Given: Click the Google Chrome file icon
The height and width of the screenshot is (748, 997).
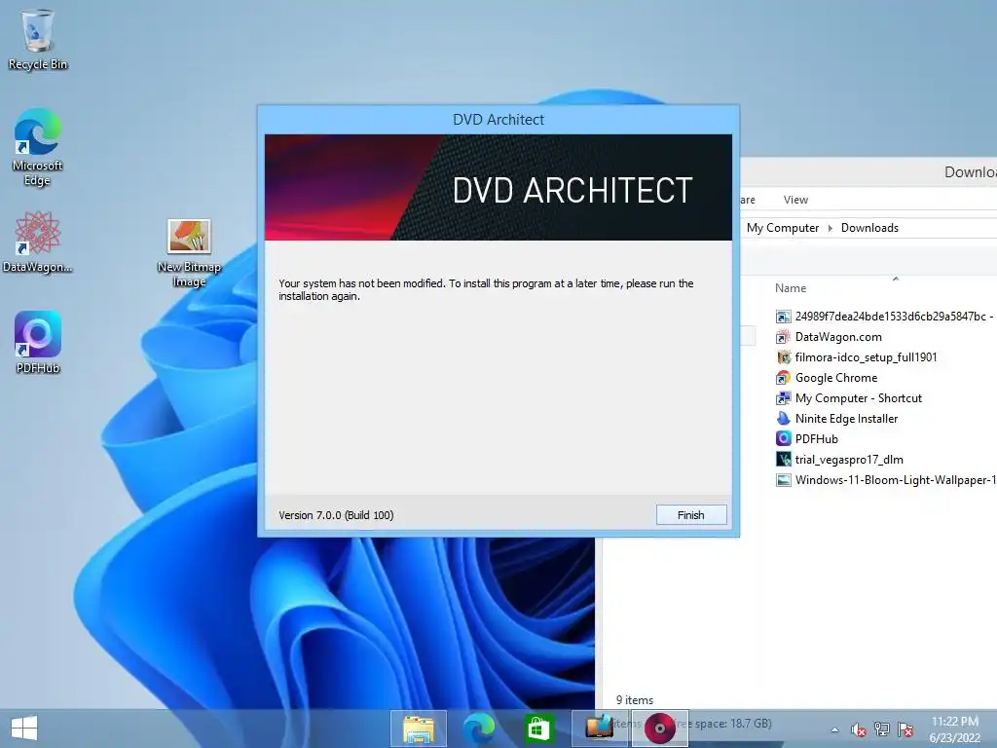Looking at the screenshot, I should coord(784,378).
